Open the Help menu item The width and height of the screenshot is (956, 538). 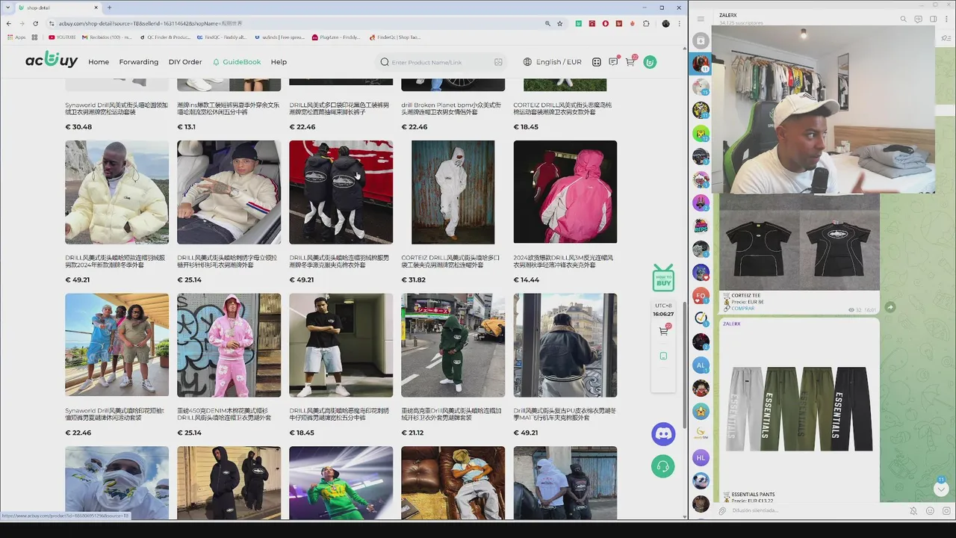(279, 62)
